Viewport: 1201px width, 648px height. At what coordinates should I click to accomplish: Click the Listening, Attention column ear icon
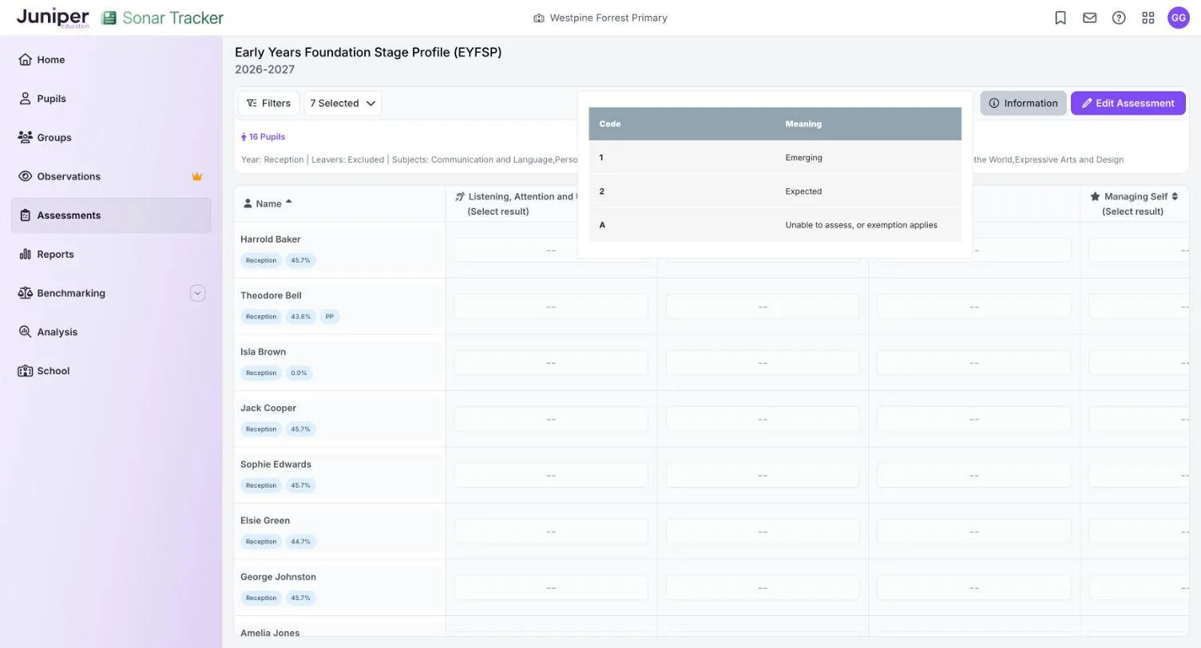460,196
